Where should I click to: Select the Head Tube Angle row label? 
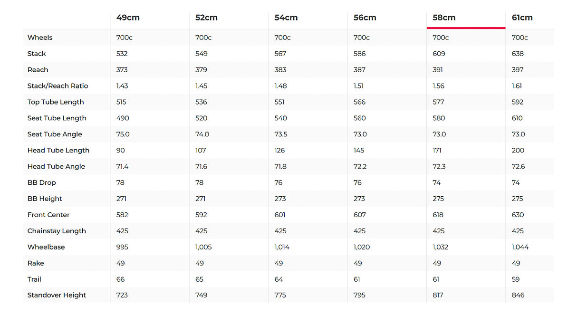point(56,166)
